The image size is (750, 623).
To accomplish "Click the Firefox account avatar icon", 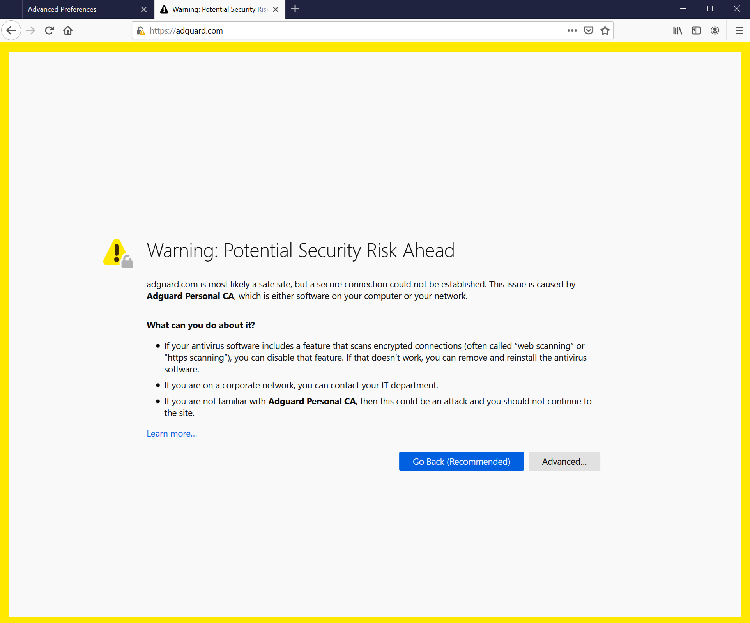I will pos(715,30).
